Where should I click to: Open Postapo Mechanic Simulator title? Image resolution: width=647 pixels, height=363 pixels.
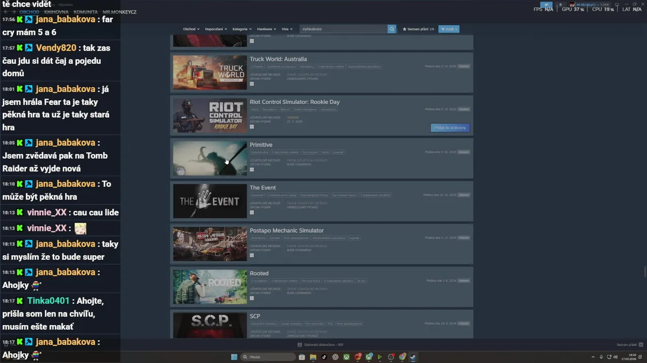[x=287, y=230]
